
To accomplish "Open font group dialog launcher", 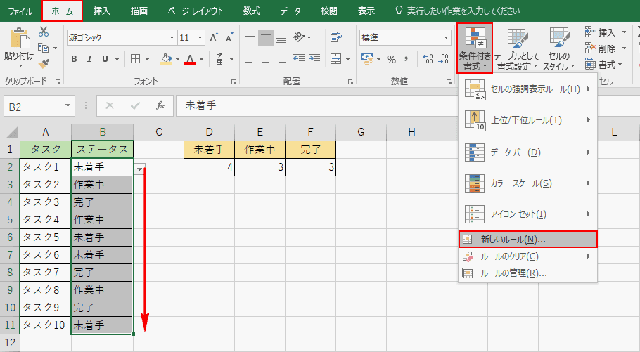I will point(234,82).
